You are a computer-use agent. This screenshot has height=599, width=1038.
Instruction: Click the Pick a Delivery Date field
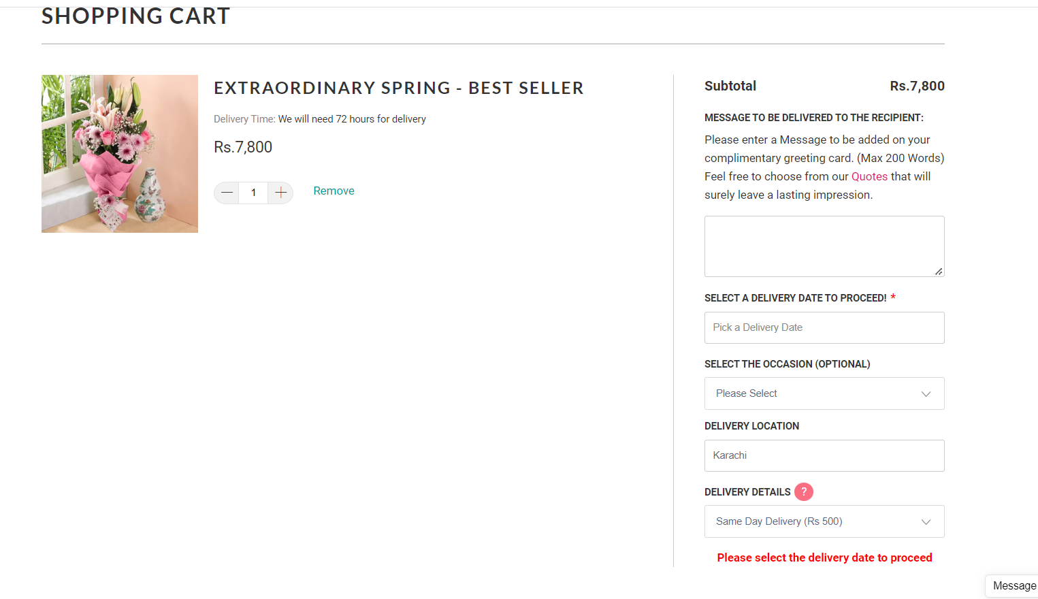click(824, 327)
